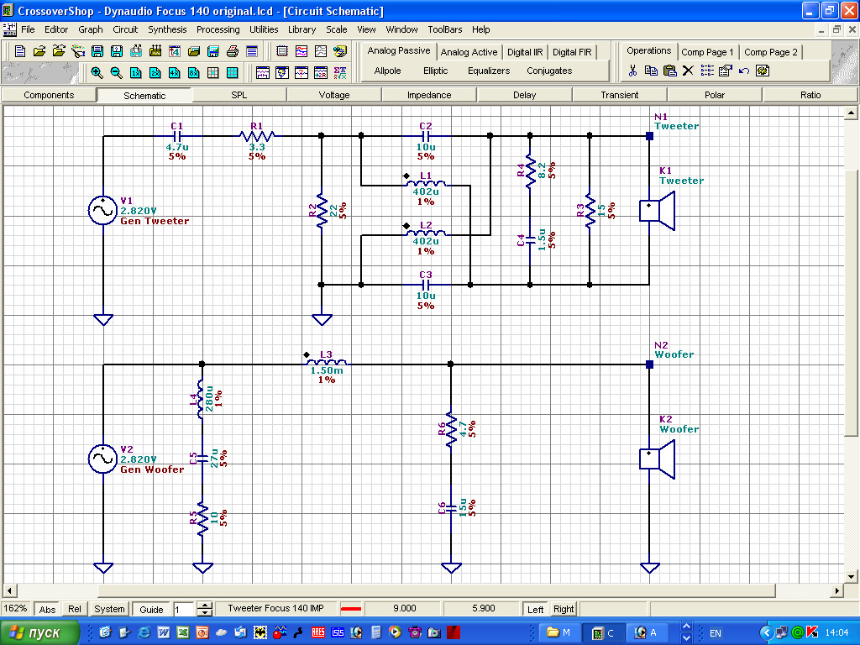Viewport: 860px width, 645px height.
Task: Click the first open-folder toolbar icon
Action: coord(39,51)
